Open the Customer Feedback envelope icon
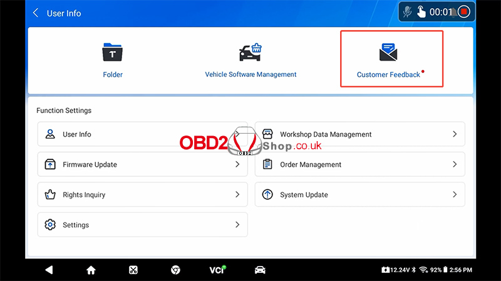501x281 pixels. [388, 52]
